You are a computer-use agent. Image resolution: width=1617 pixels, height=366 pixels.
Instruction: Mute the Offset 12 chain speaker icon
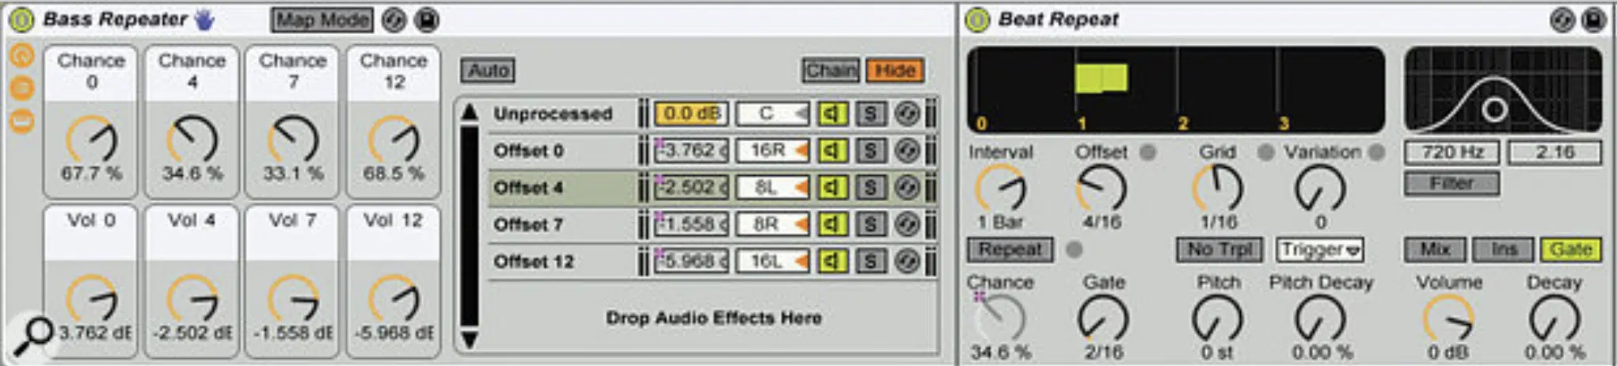(831, 261)
